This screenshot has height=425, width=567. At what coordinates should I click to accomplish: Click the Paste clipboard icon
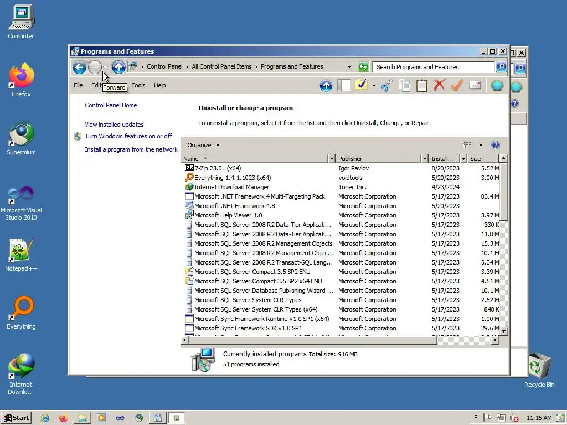(421, 85)
